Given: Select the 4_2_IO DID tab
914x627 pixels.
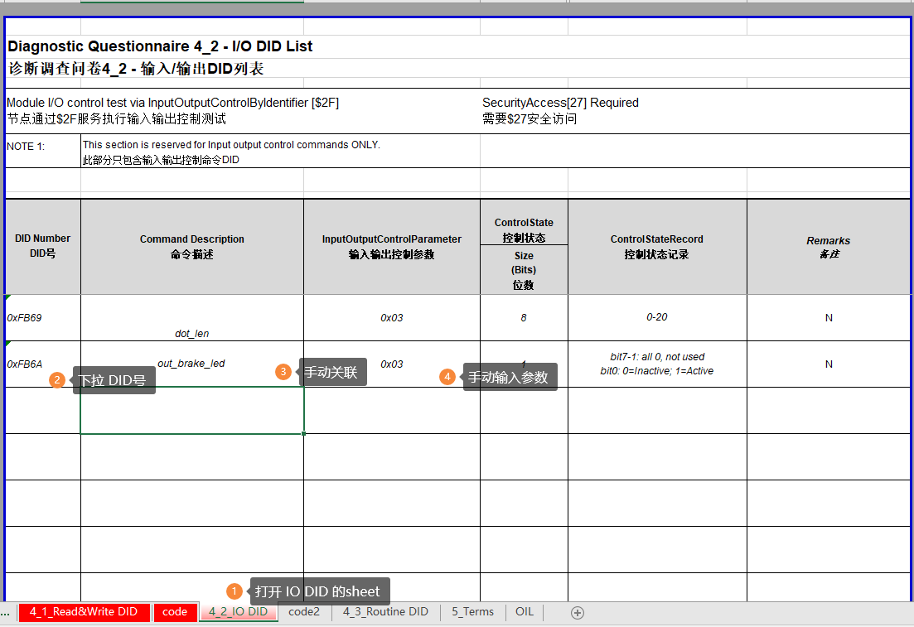Looking at the screenshot, I should [239, 611].
